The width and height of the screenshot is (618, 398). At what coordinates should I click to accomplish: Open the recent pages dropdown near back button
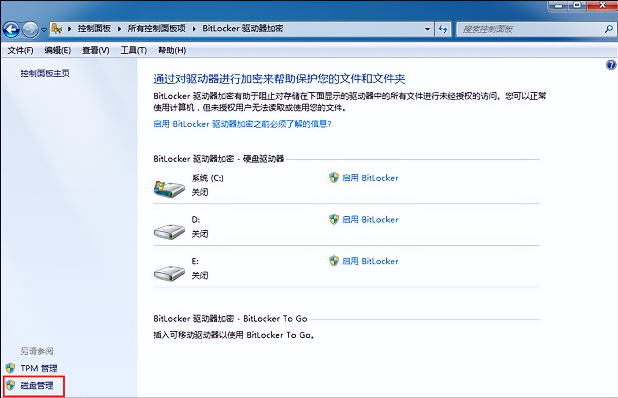point(43,29)
